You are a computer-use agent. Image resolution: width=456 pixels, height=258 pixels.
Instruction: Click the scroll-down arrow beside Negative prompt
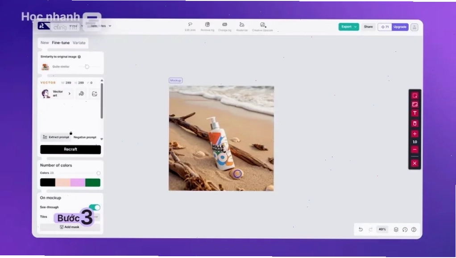101,139
